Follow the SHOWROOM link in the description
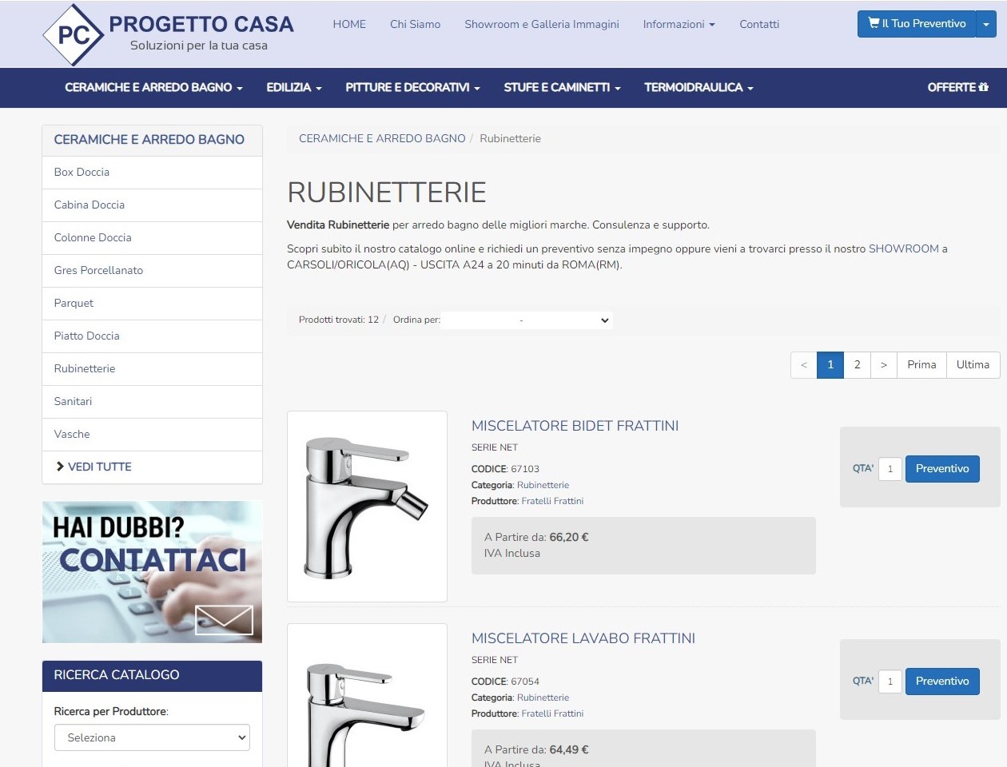Screen dimensions: 1007x767 click(x=903, y=248)
